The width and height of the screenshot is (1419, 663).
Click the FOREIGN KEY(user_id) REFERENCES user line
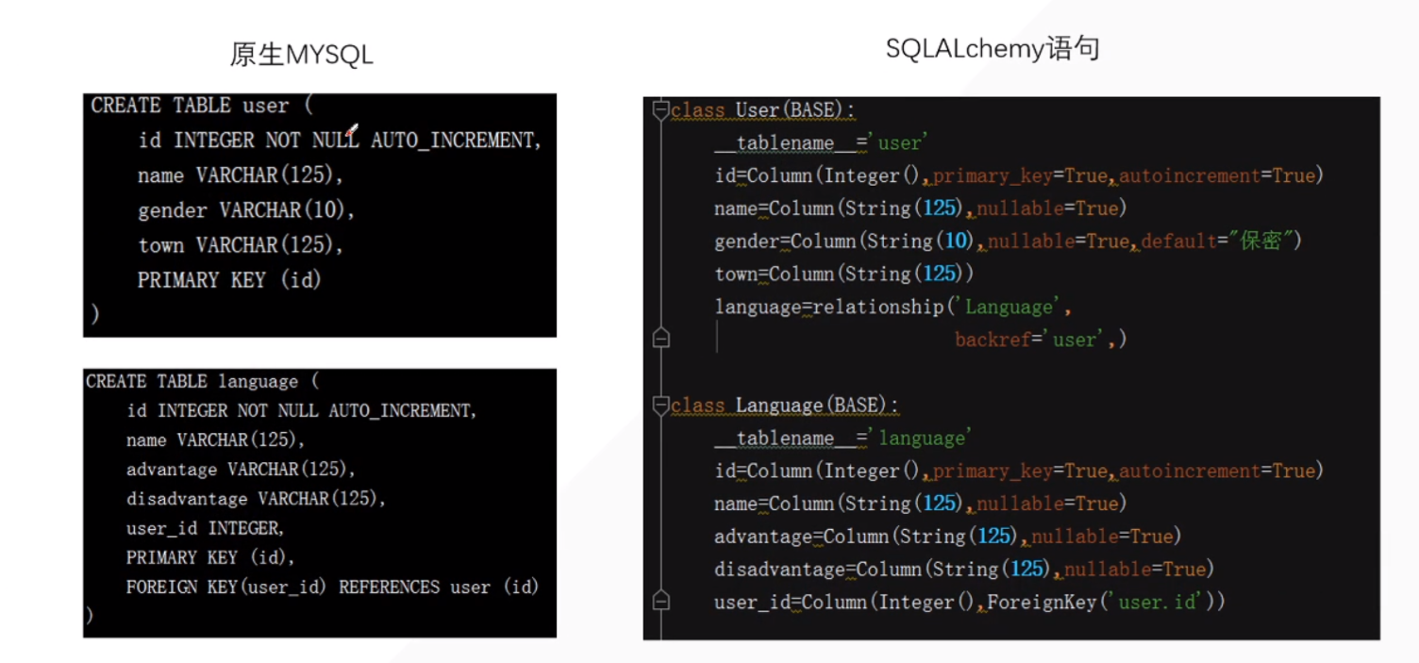point(332,587)
